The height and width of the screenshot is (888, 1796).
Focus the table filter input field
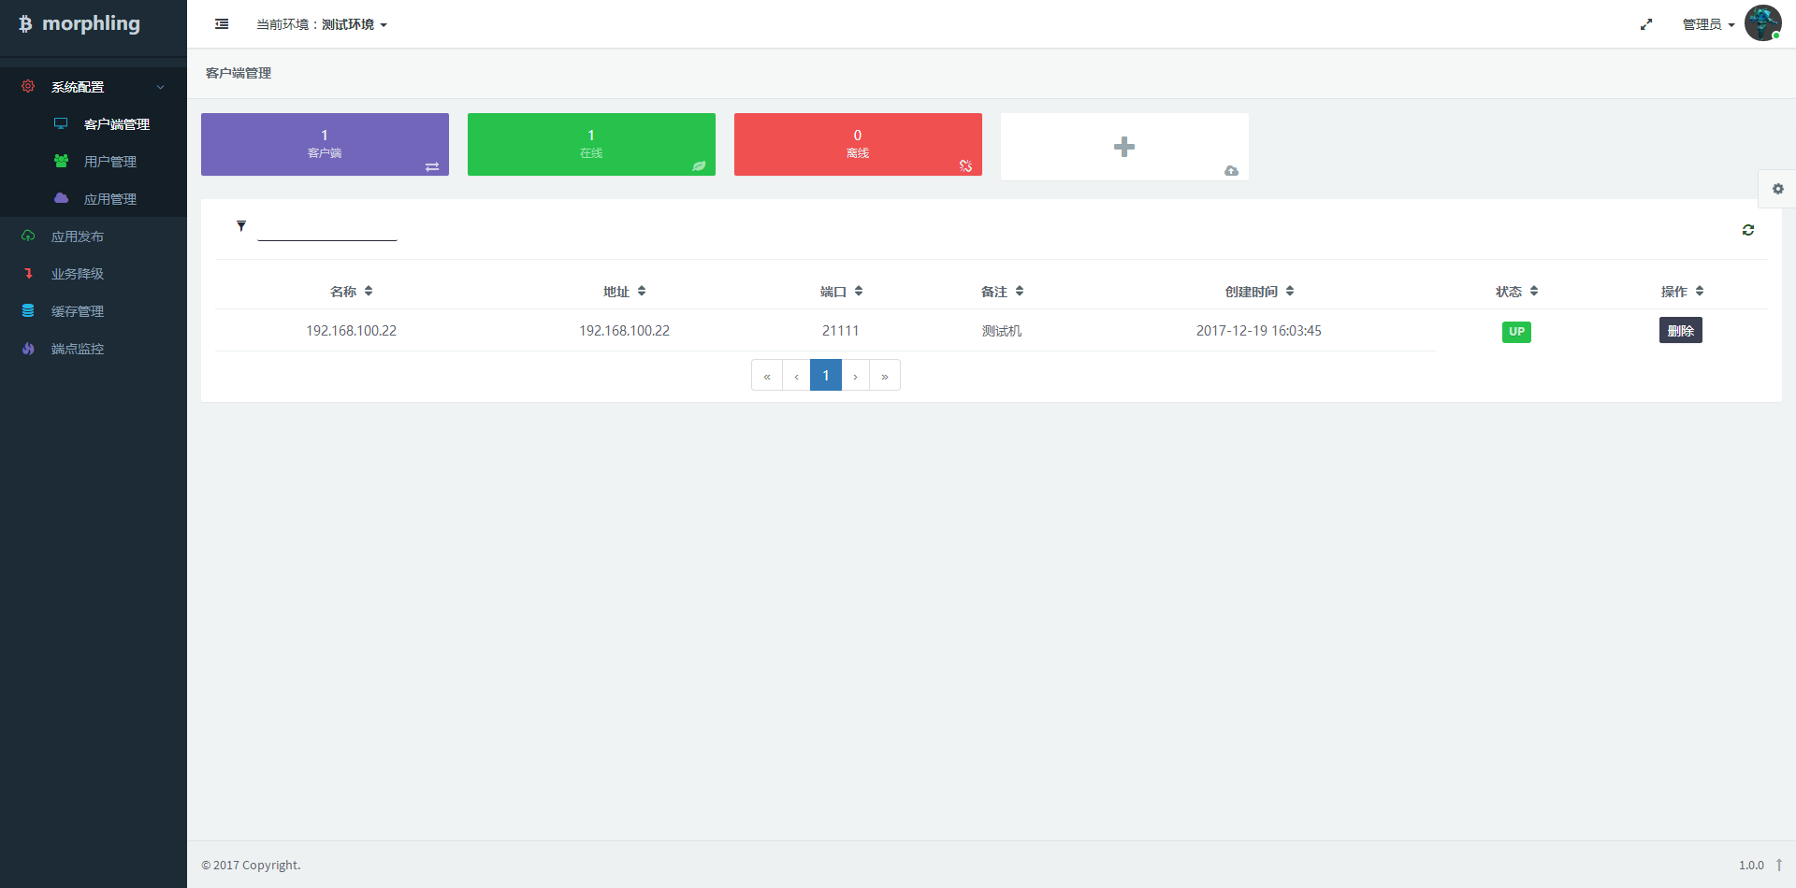pos(327,227)
